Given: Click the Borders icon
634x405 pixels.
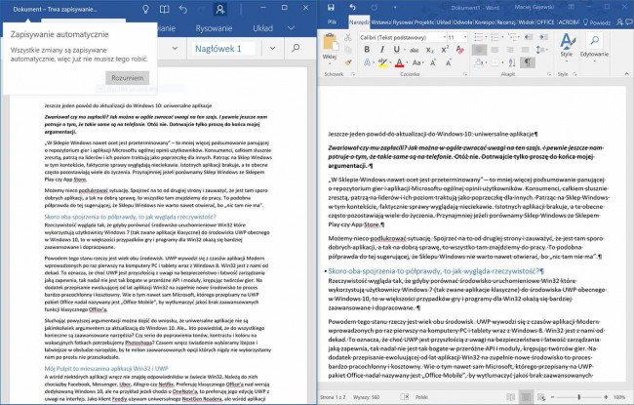Looking at the screenshot, I should coord(496,62).
